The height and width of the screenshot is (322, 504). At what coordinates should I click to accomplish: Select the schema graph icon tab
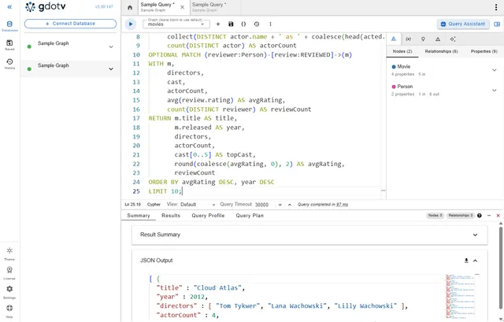pyautogui.click(x=394, y=39)
